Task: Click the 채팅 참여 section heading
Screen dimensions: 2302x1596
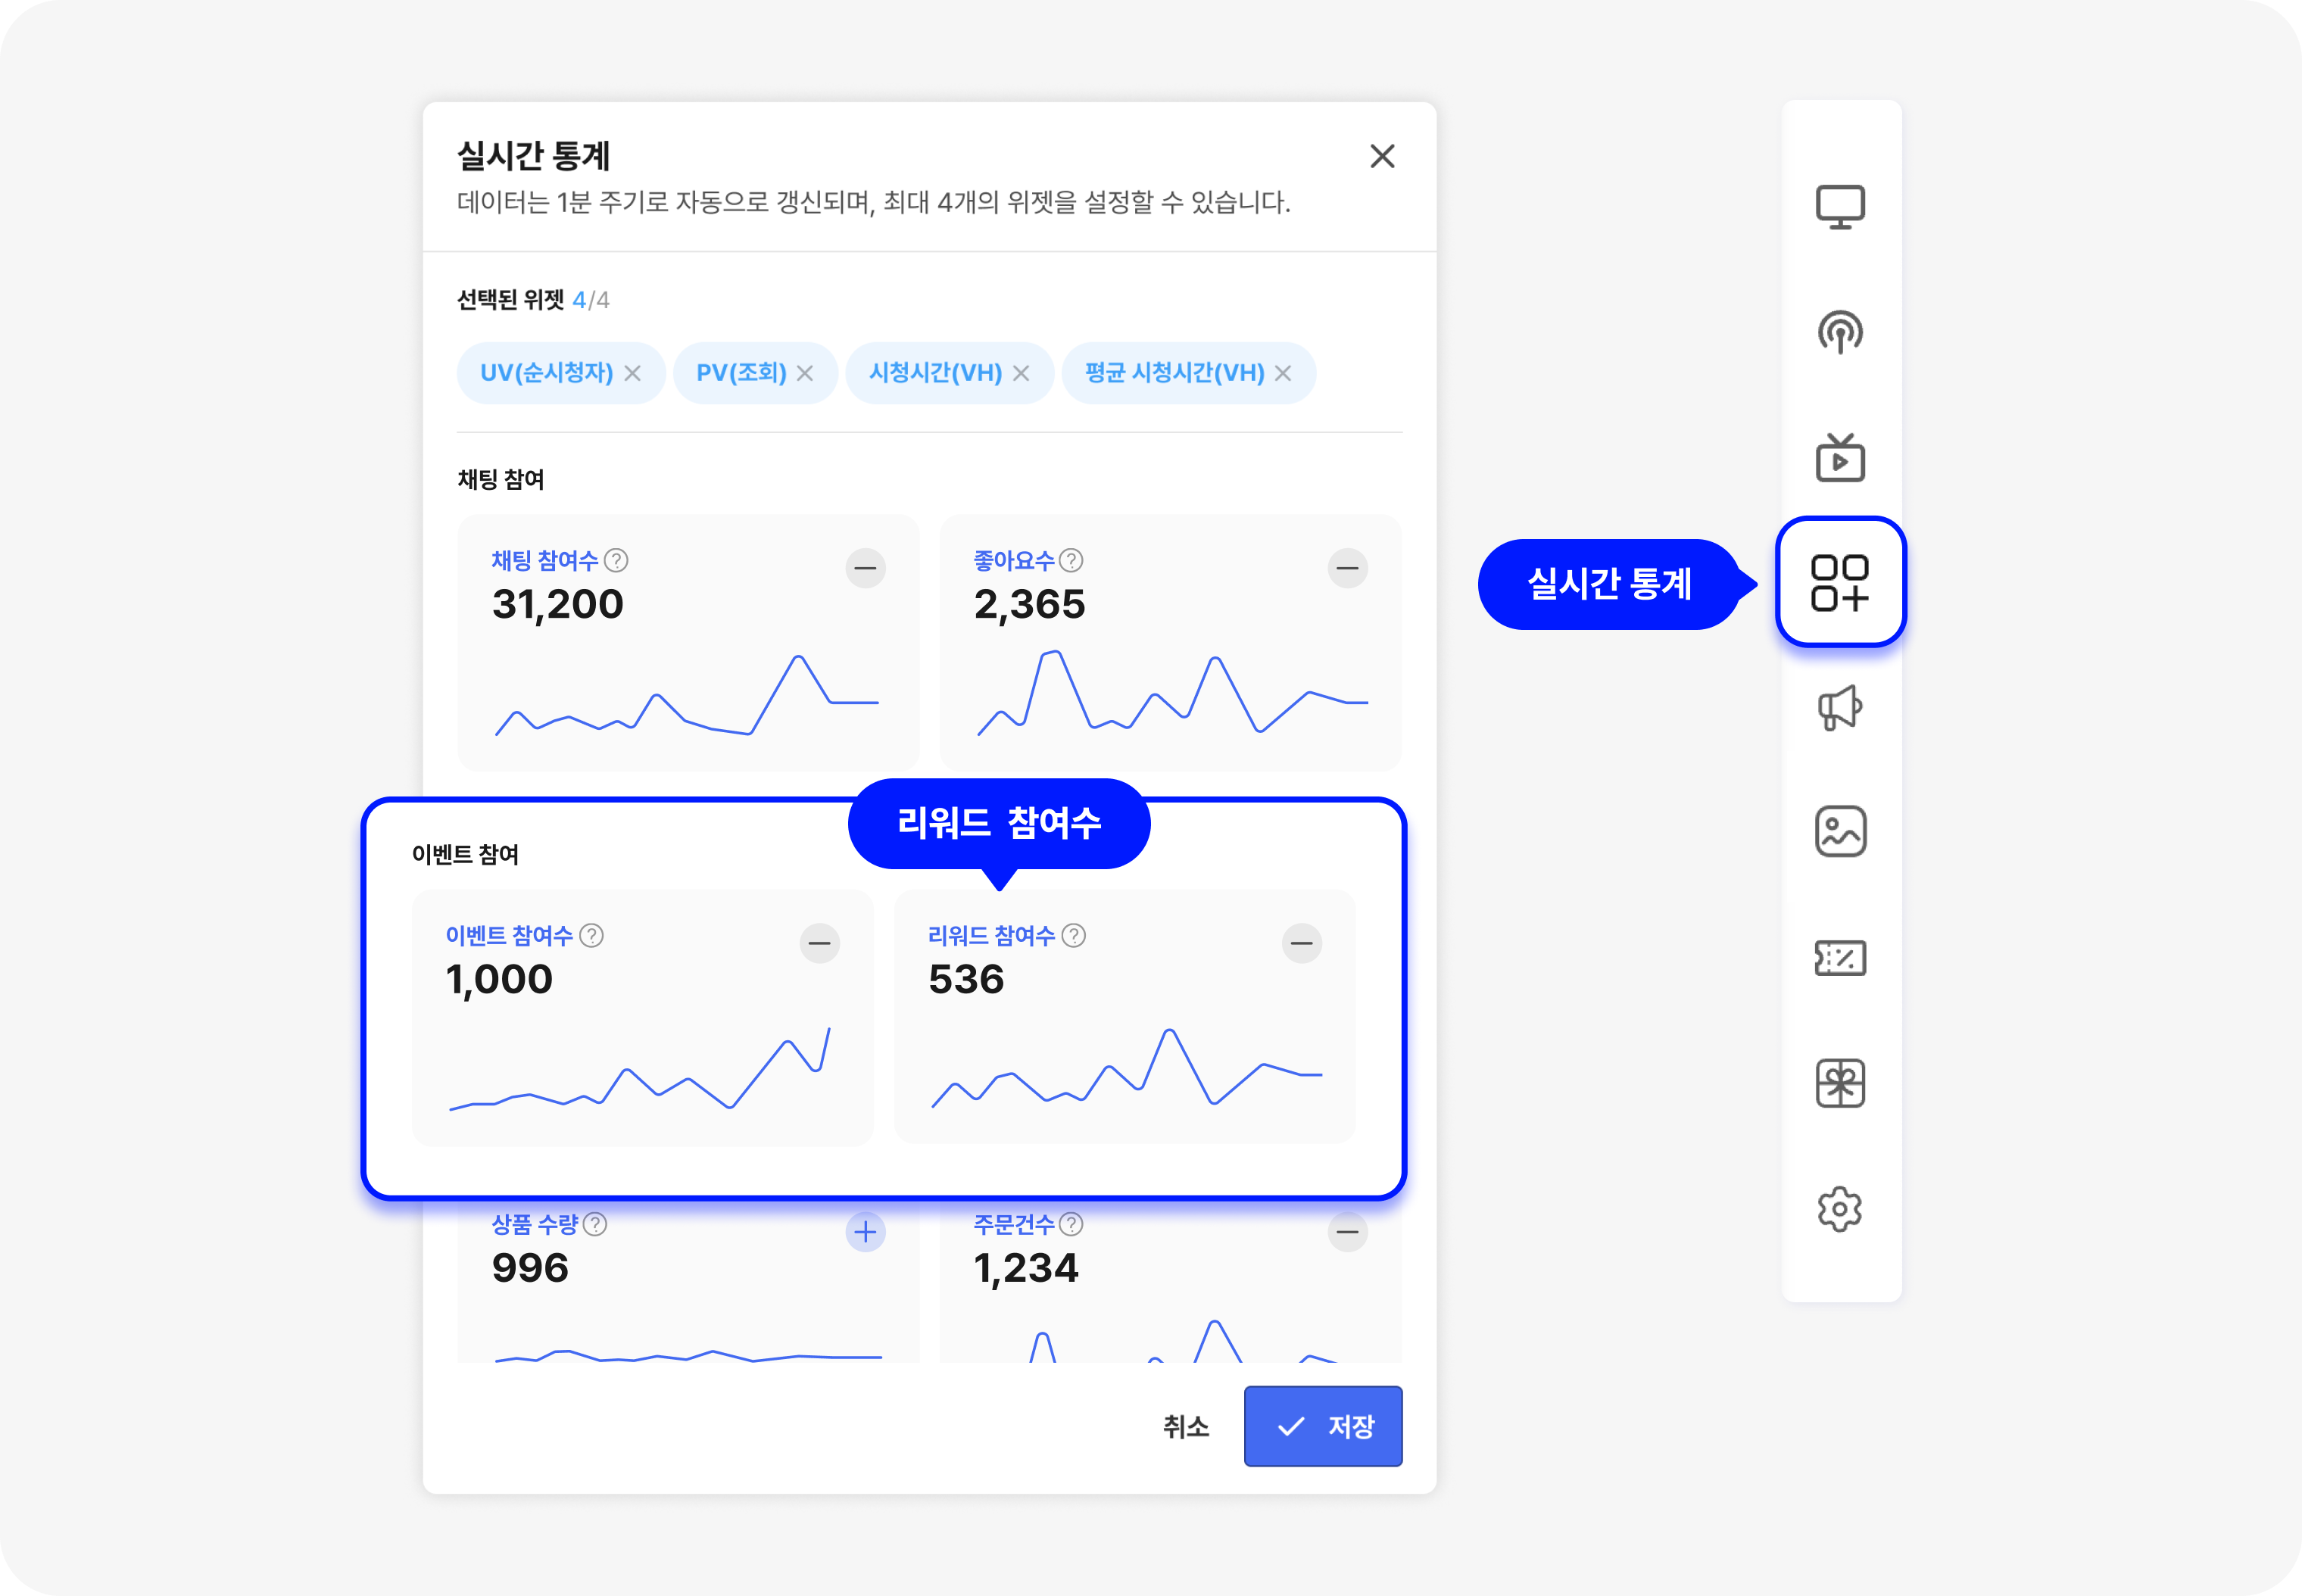Action: 501,479
